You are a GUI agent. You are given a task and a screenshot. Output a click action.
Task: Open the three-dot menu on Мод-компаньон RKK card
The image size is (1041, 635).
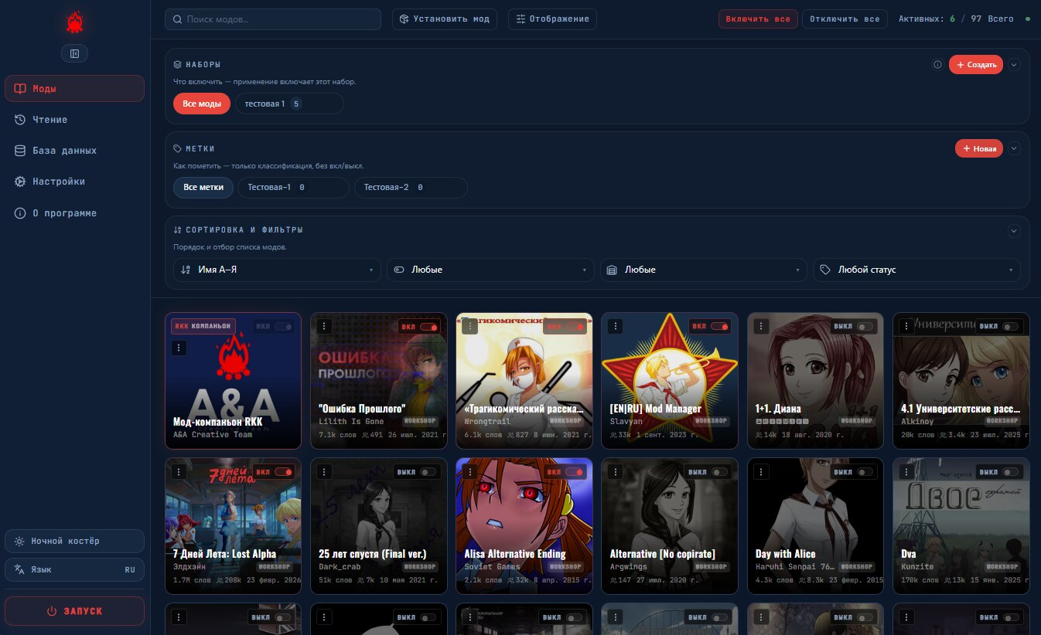[179, 348]
